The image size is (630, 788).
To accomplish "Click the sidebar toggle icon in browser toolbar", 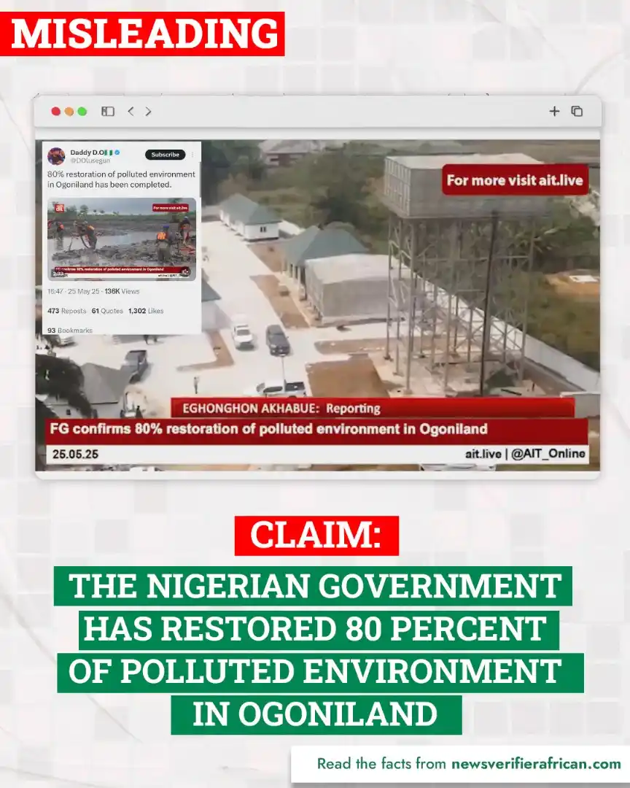I will pyautogui.click(x=108, y=111).
